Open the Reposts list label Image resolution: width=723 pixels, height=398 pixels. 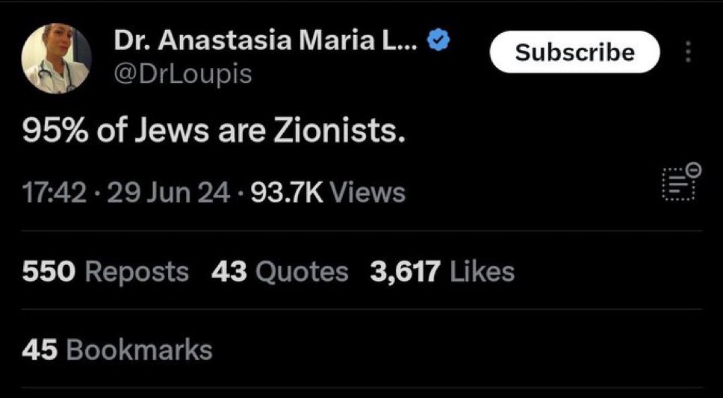click(x=137, y=272)
